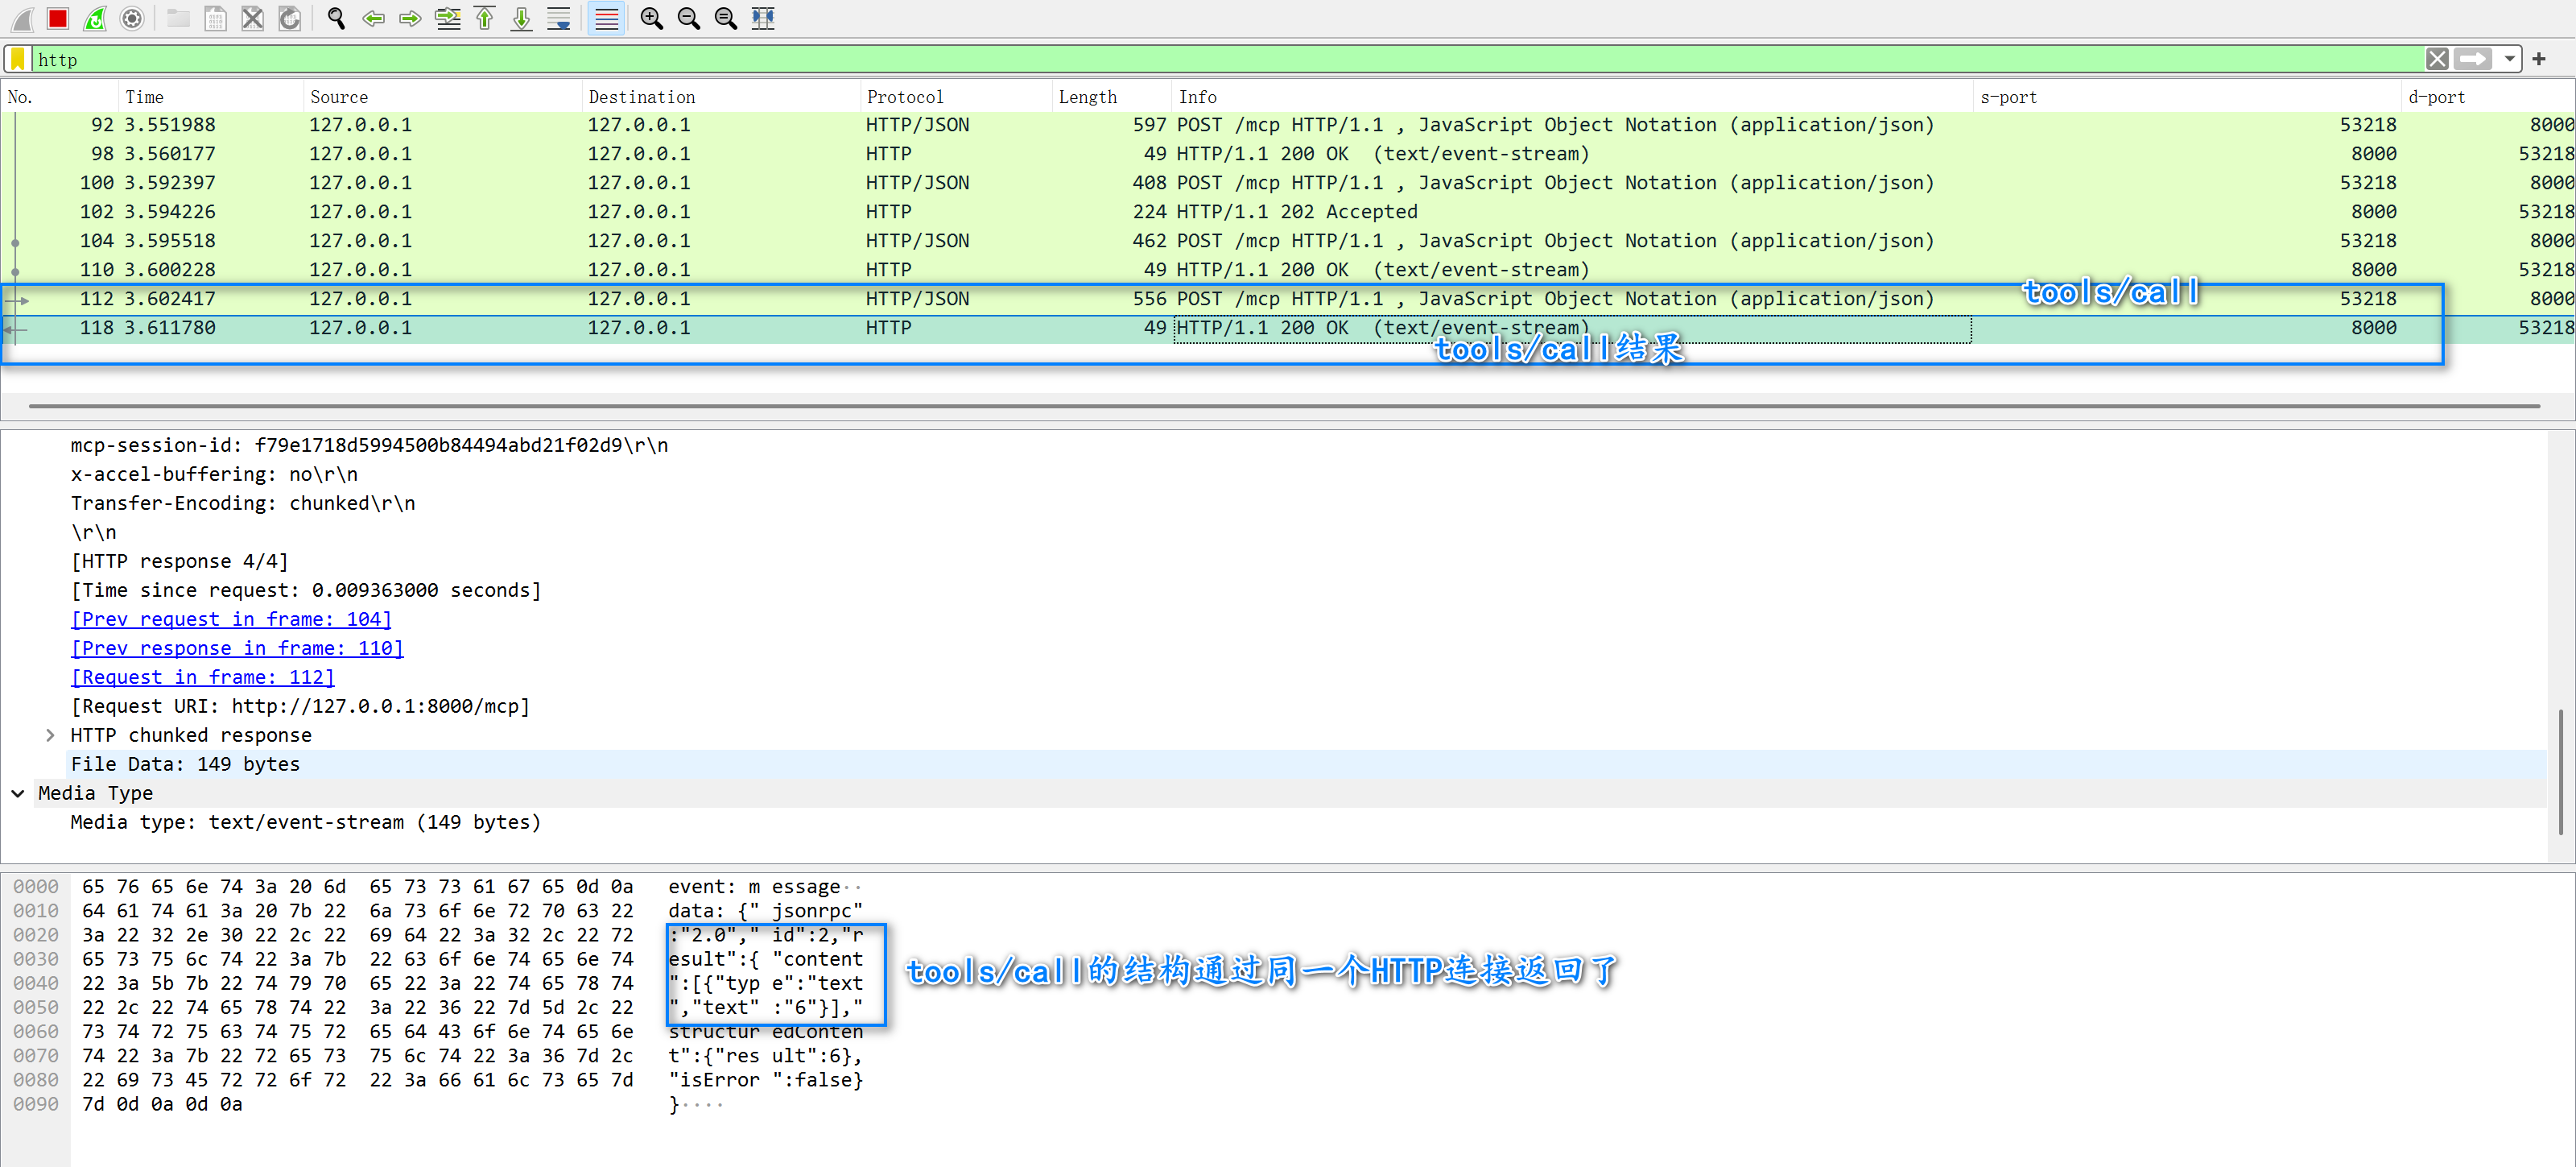2576x1167 pixels.
Task: Select packet 102 with 202 Accepted
Action: click(1288, 212)
